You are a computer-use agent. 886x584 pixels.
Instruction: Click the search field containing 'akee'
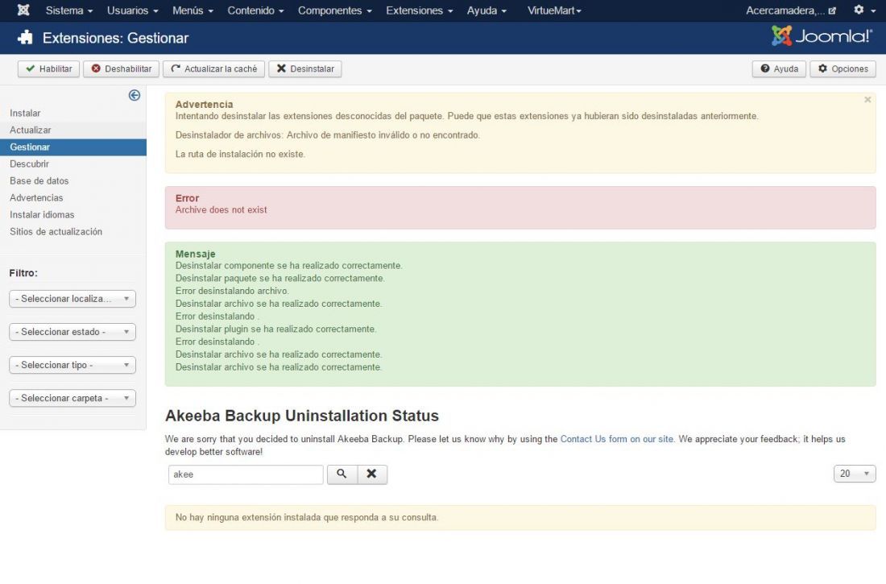pyautogui.click(x=246, y=474)
